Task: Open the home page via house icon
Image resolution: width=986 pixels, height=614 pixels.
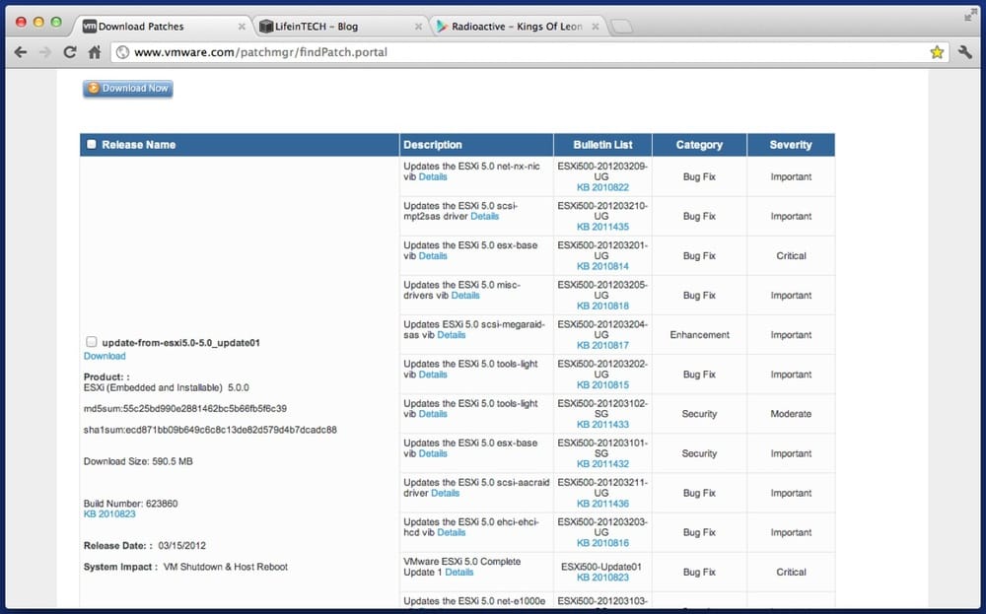Action: [x=95, y=52]
